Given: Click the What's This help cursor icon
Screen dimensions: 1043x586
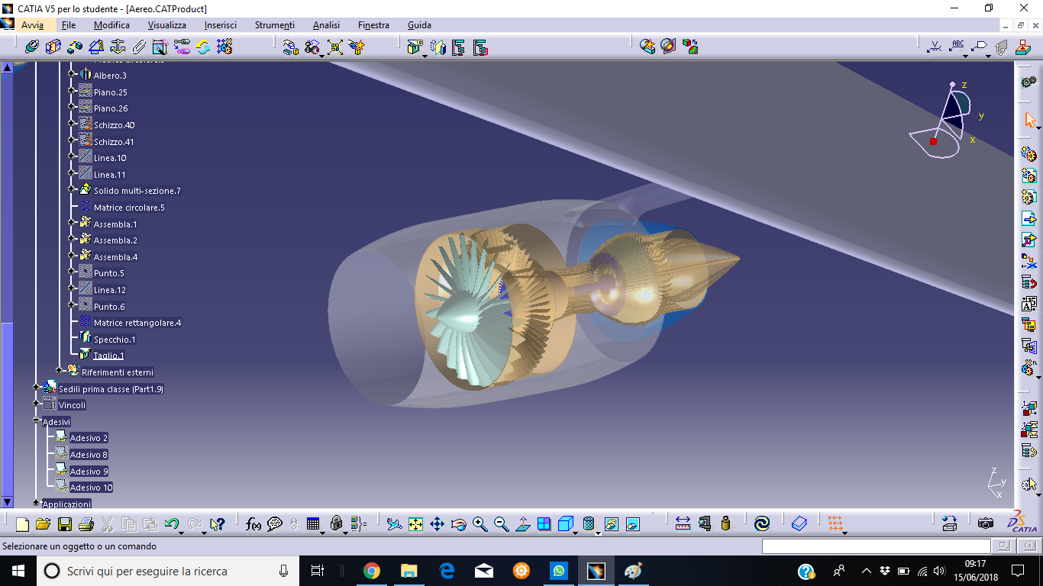Looking at the screenshot, I should pyautogui.click(x=218, y=524).
